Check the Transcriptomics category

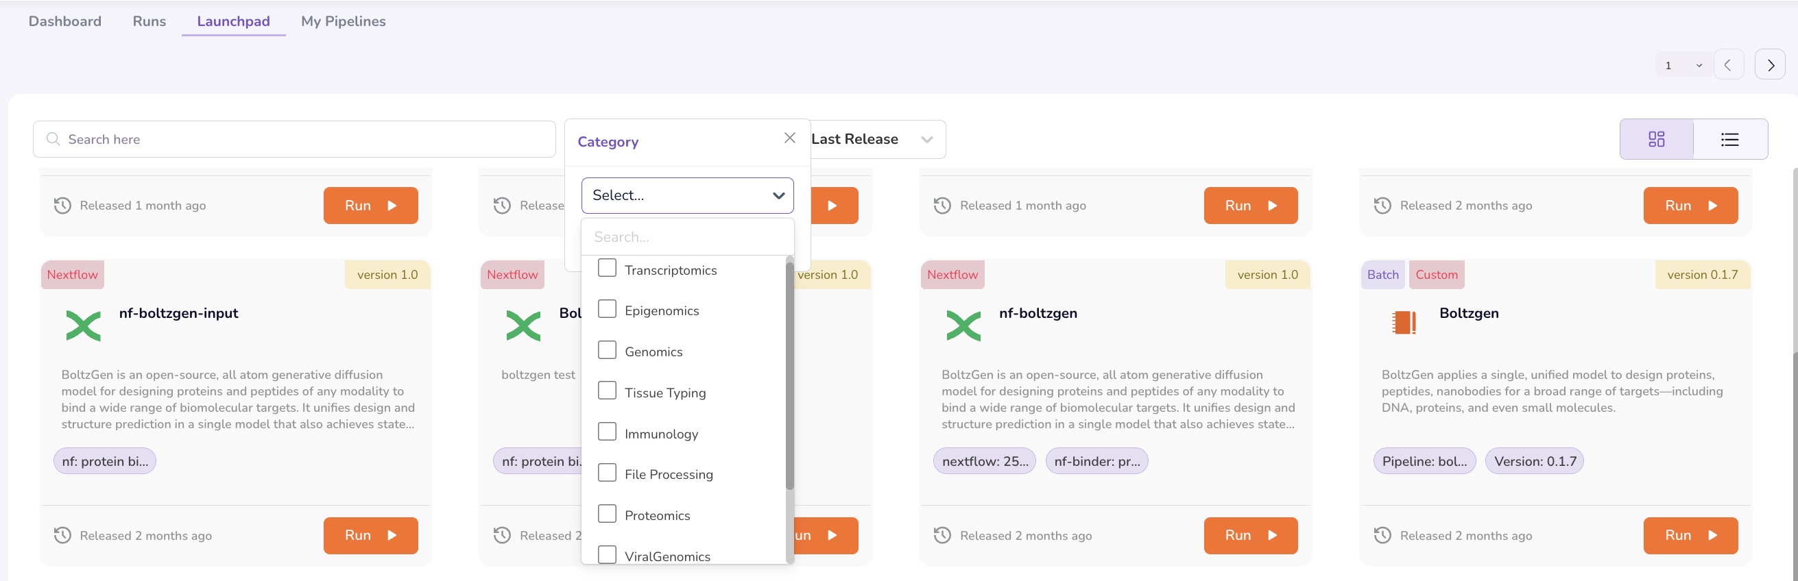(x=608, y=269)
